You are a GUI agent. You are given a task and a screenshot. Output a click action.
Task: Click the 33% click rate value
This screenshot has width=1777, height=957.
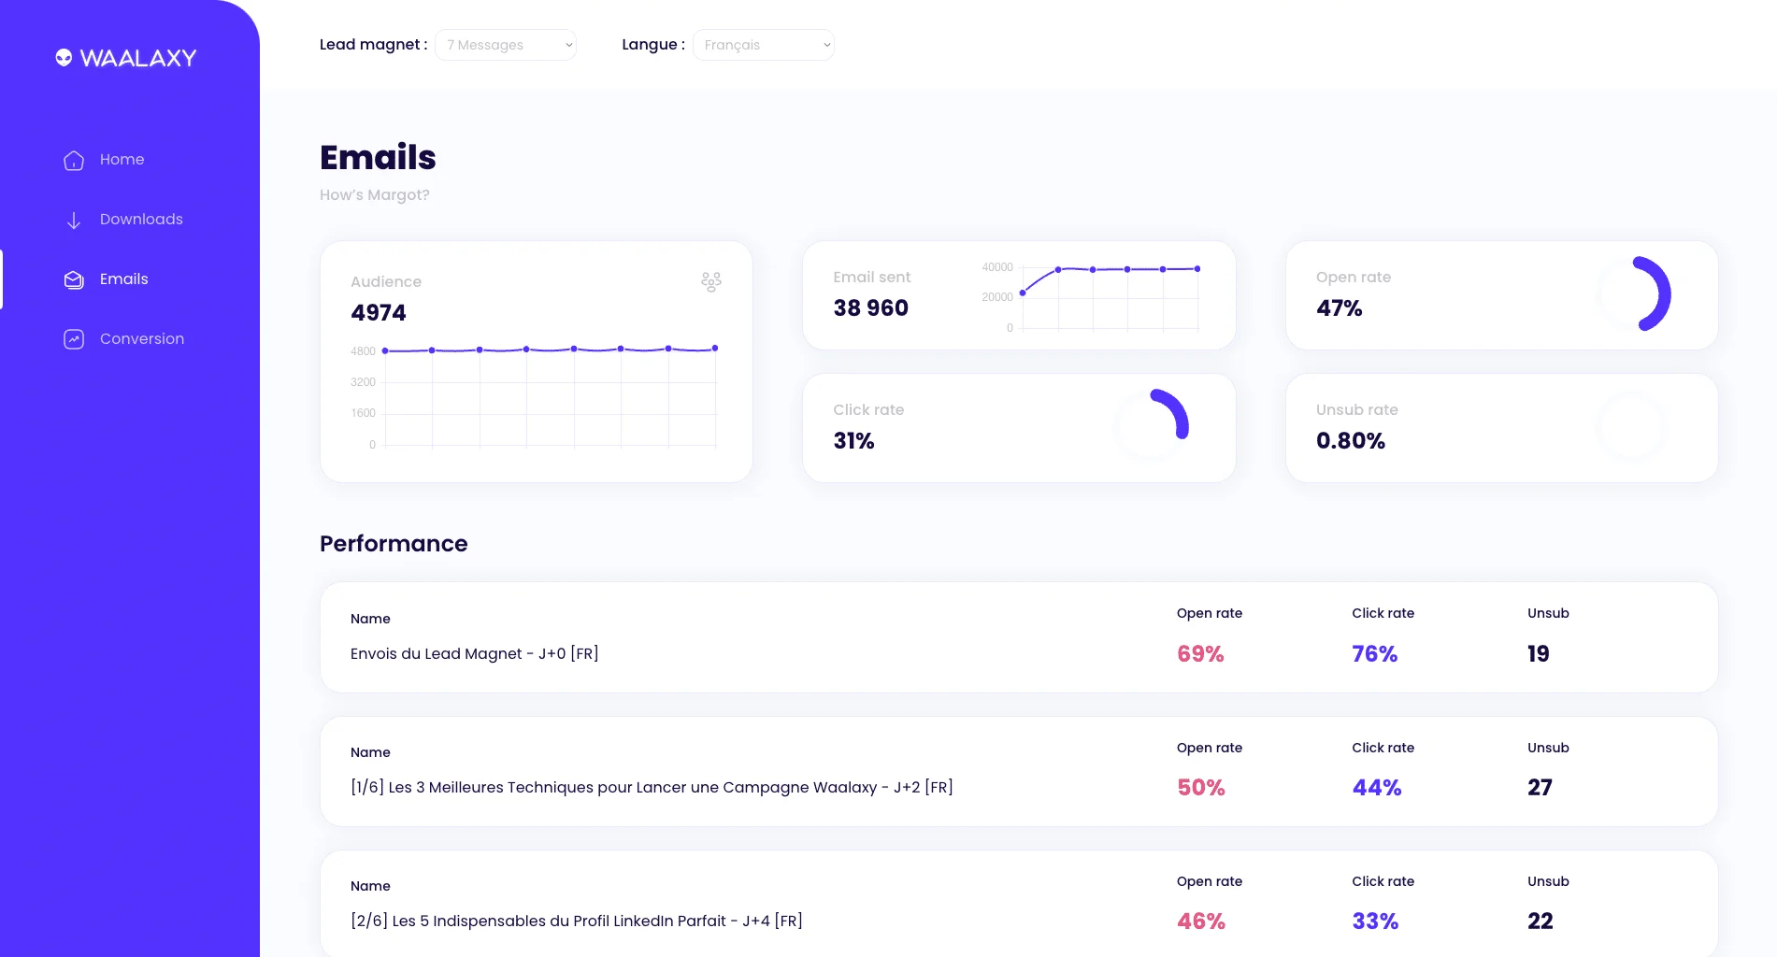1375,921
